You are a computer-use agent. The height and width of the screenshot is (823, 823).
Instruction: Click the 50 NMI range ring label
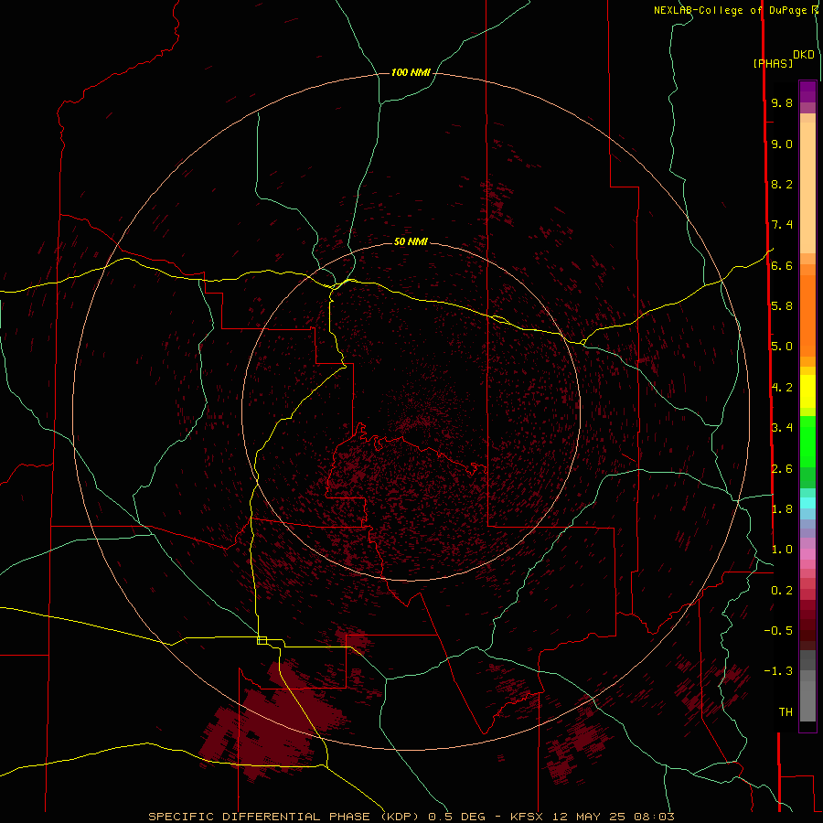[x=411, y=241]
